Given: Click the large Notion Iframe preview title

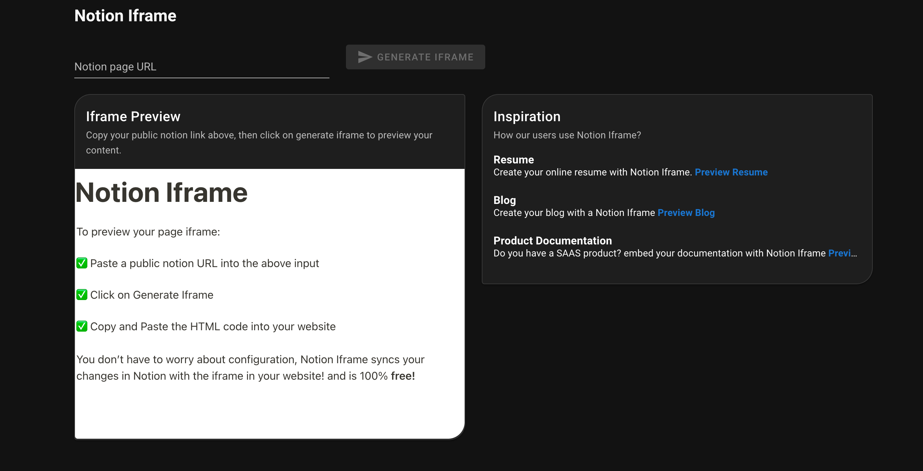Looking at the screenshot, I should [x=162, y=193].
